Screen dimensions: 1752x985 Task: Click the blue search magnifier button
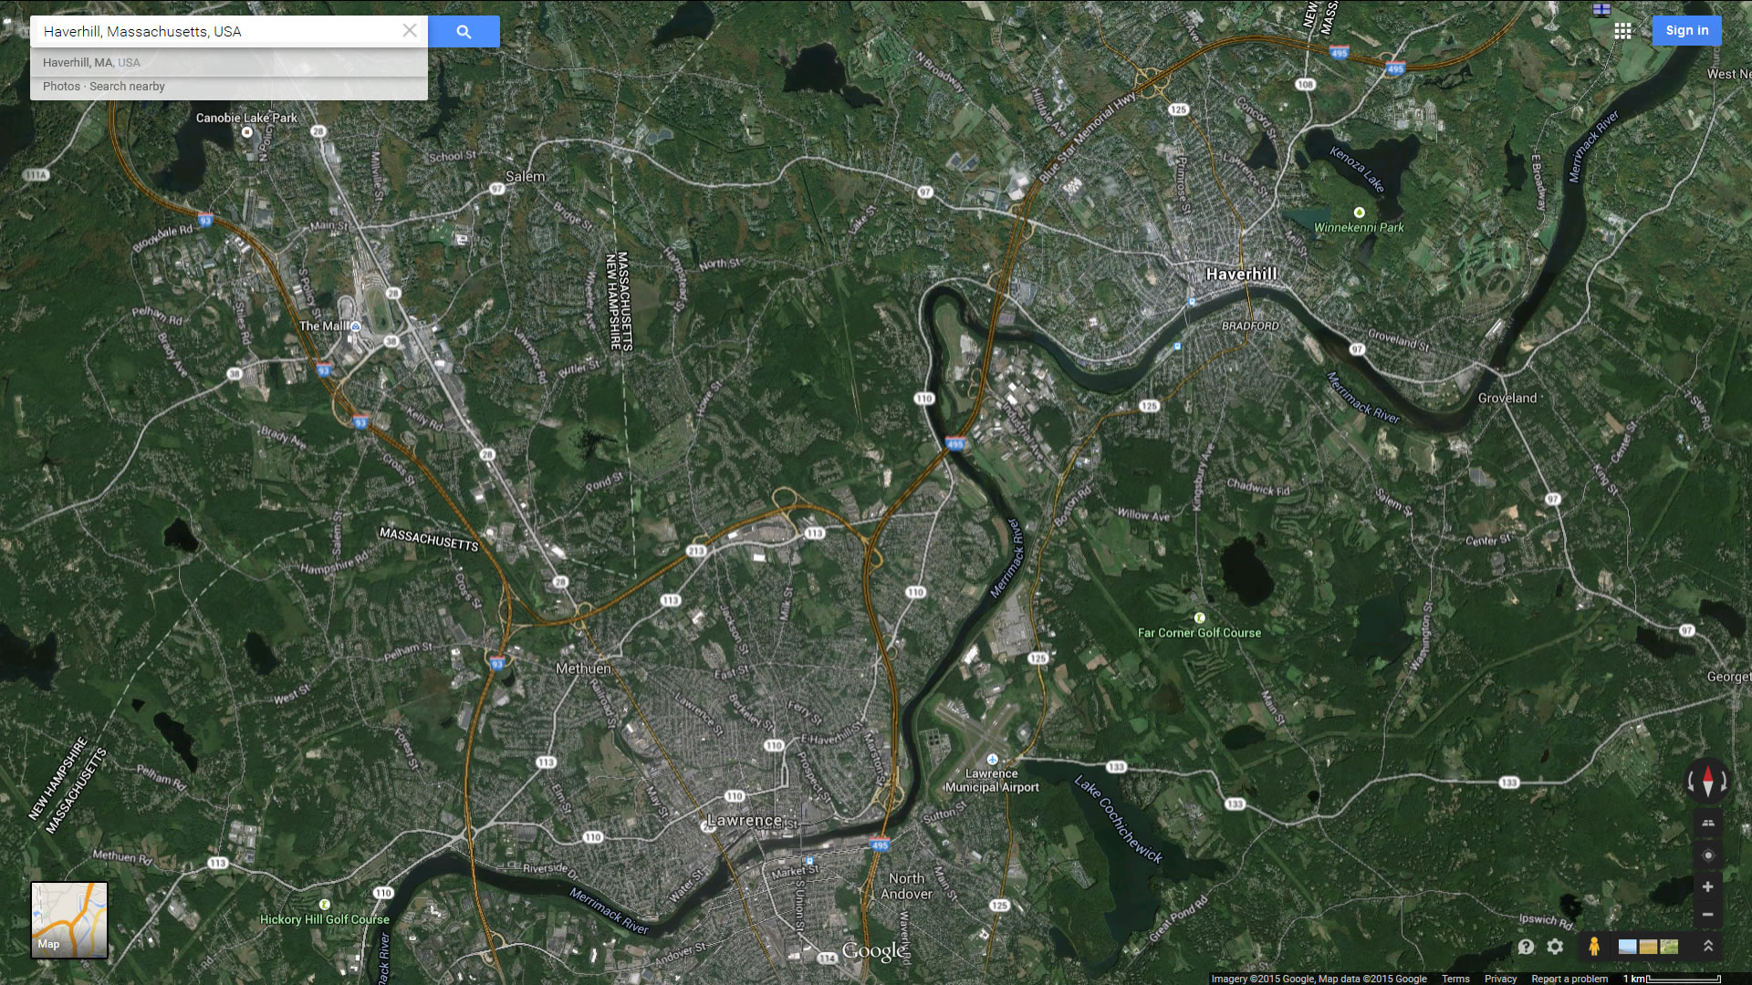[x=464, y=31]
